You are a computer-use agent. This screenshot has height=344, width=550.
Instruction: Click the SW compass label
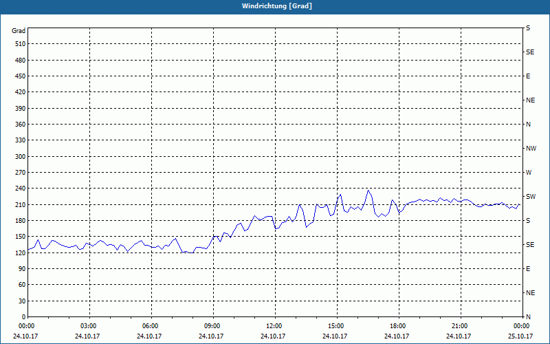pyautogui.click(x=531, y=197)
